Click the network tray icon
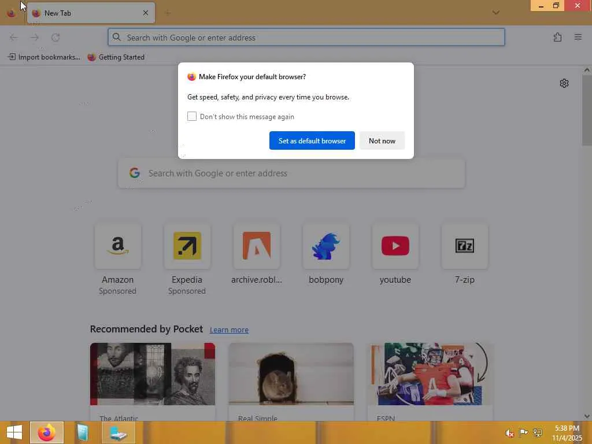 (x=537, y=432)
